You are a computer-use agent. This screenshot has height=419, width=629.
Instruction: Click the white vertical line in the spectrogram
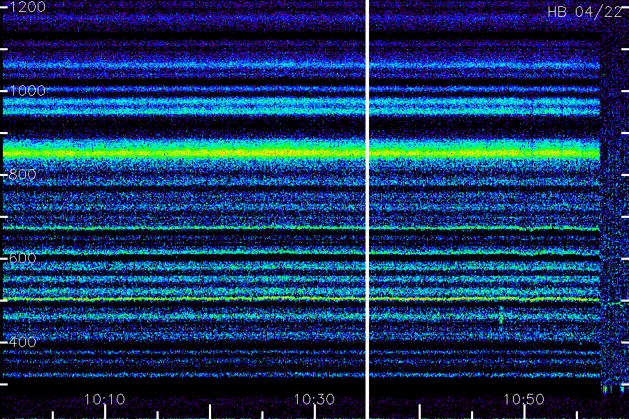click(367, 209)
